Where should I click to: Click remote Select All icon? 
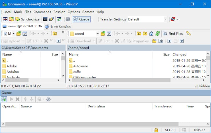coord(182,41)
